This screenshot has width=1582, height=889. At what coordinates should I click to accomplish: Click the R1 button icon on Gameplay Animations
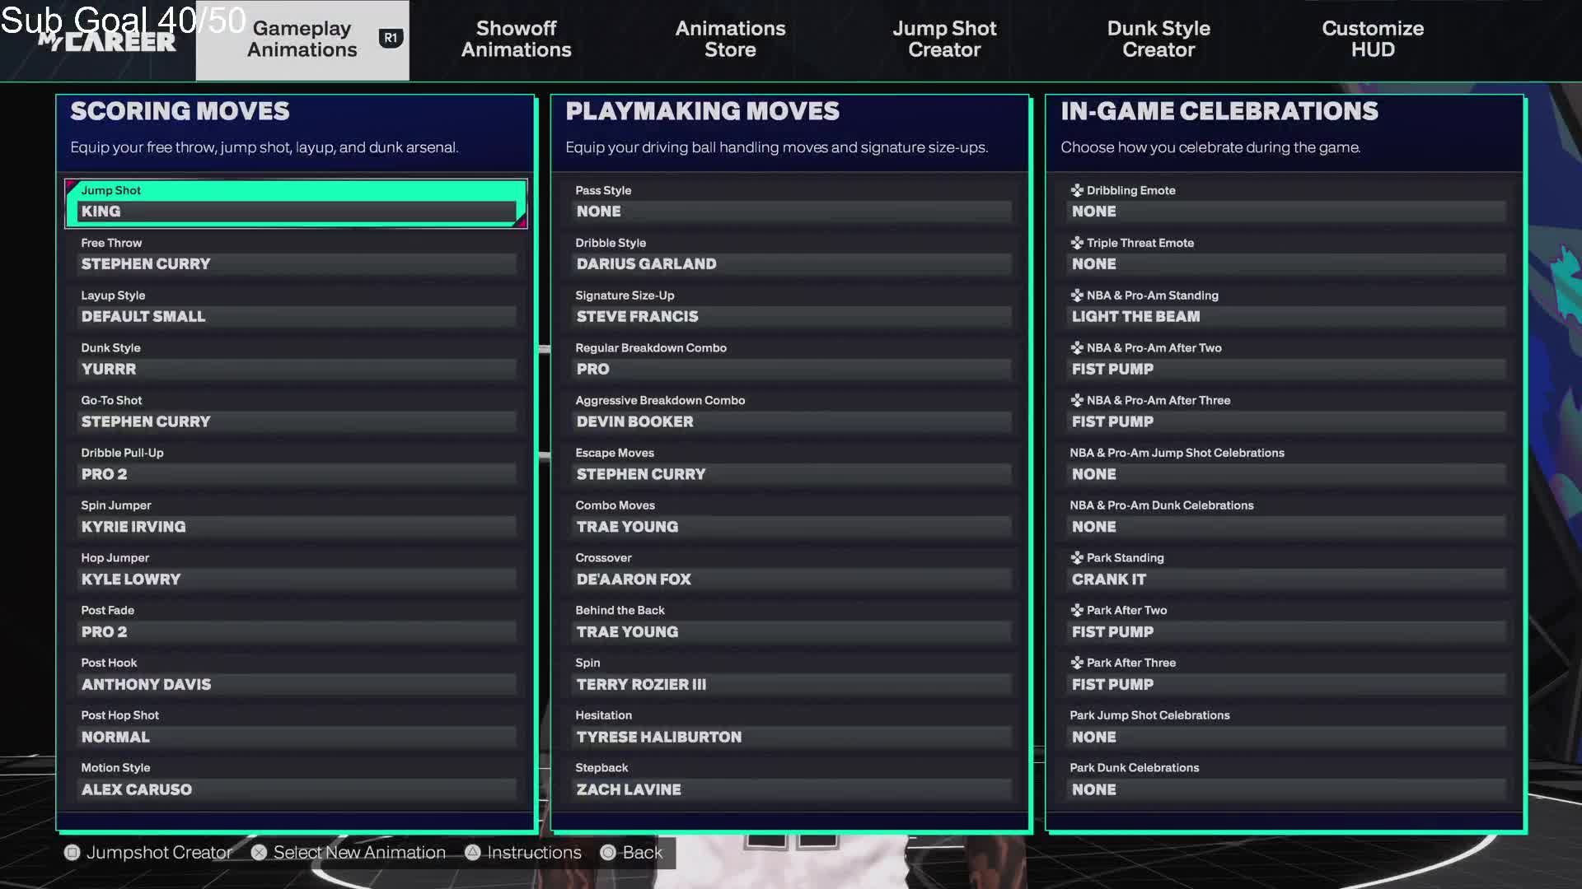pyautogui.click(x=391, y=38)
